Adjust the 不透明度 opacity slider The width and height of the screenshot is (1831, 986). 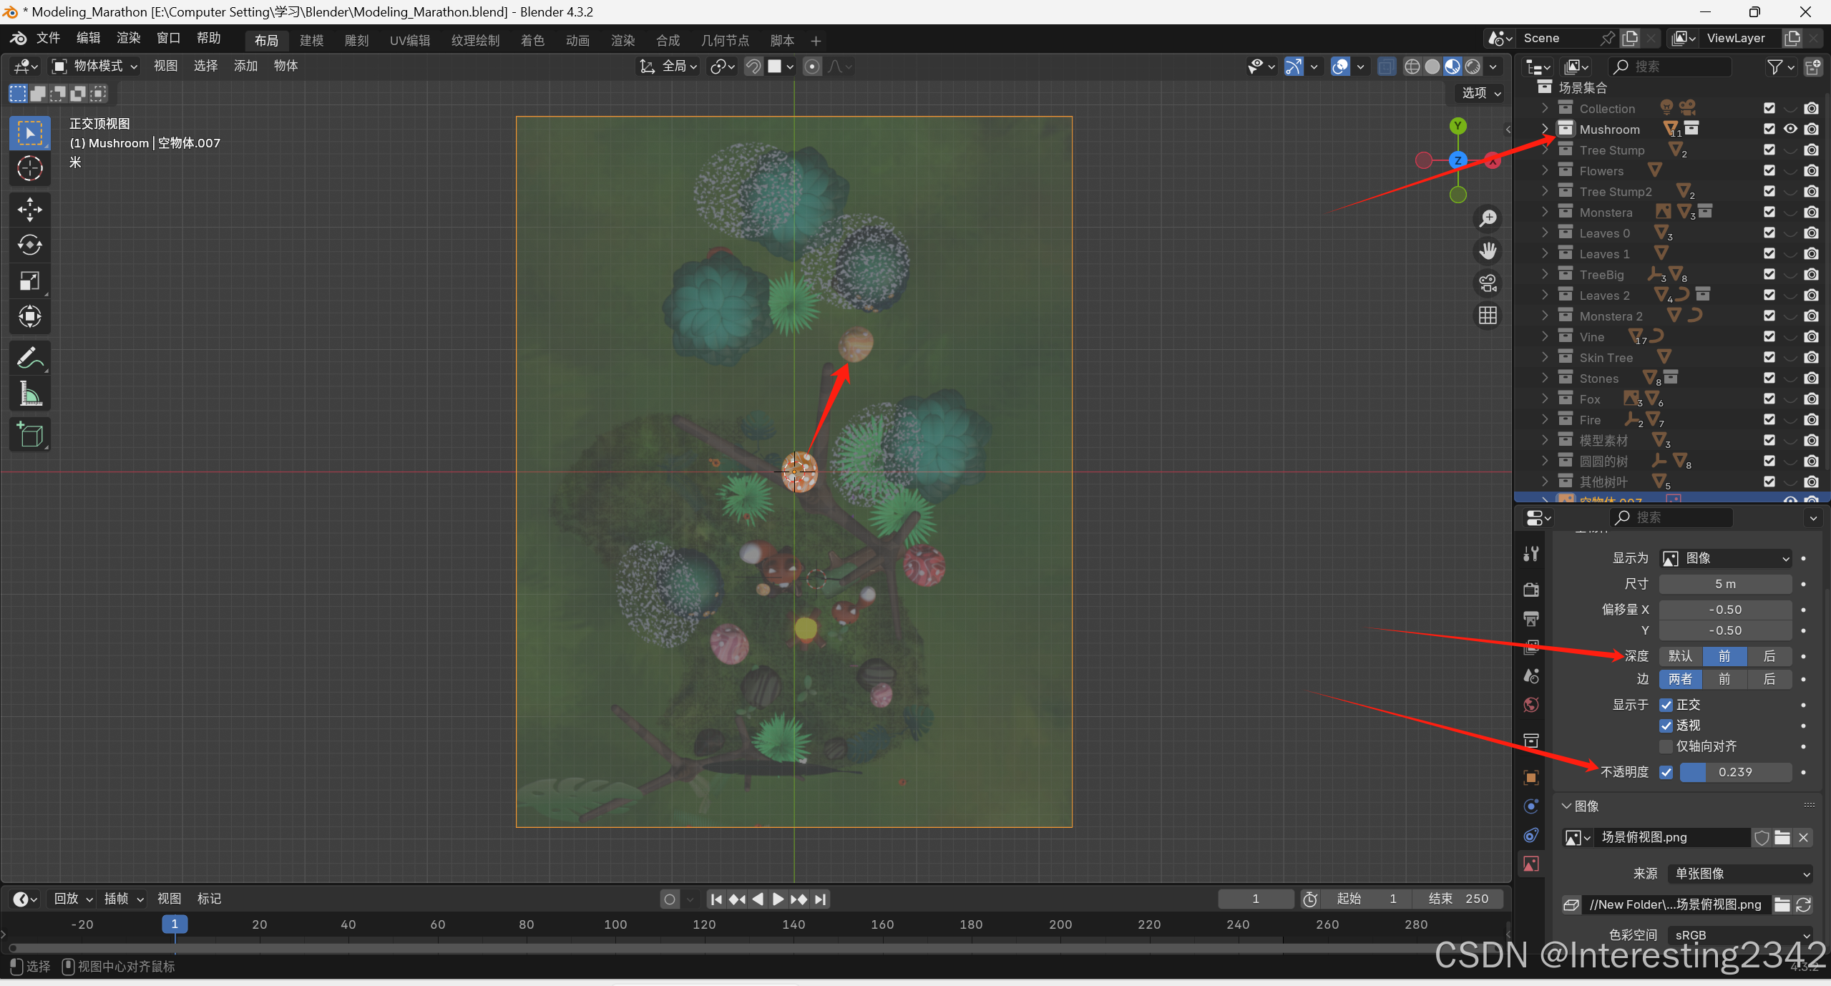coord(1734,772)
